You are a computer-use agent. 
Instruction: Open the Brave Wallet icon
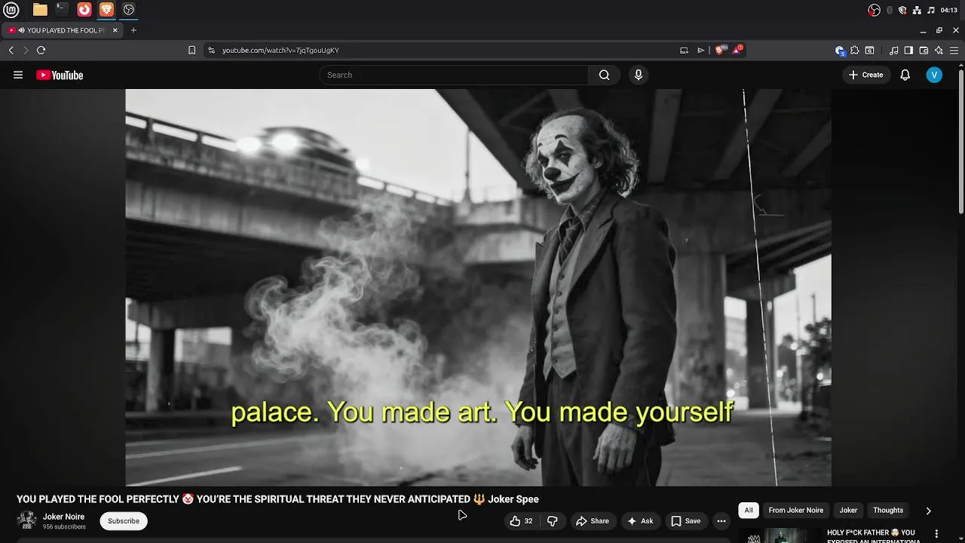(x=924, y=51)
